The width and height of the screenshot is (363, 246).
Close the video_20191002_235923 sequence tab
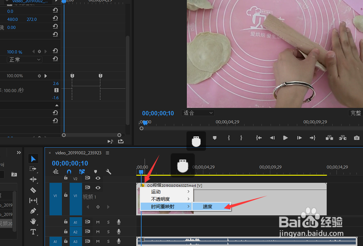click(x=50, y=153)
